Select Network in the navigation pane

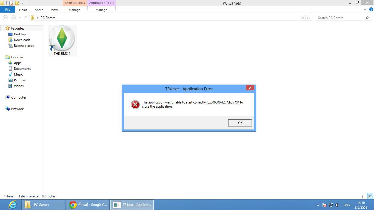pos(17,109)
